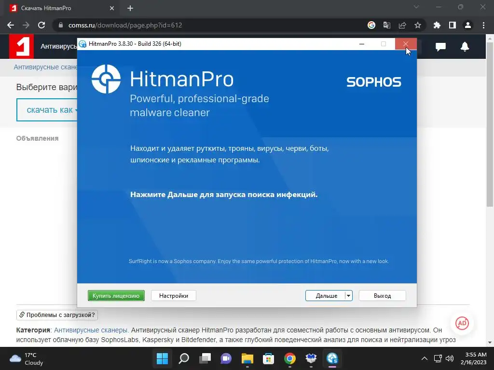The width and height of the screenshot is (494, 370).
Task: Show hidden system tray icons
Action: 425,358
